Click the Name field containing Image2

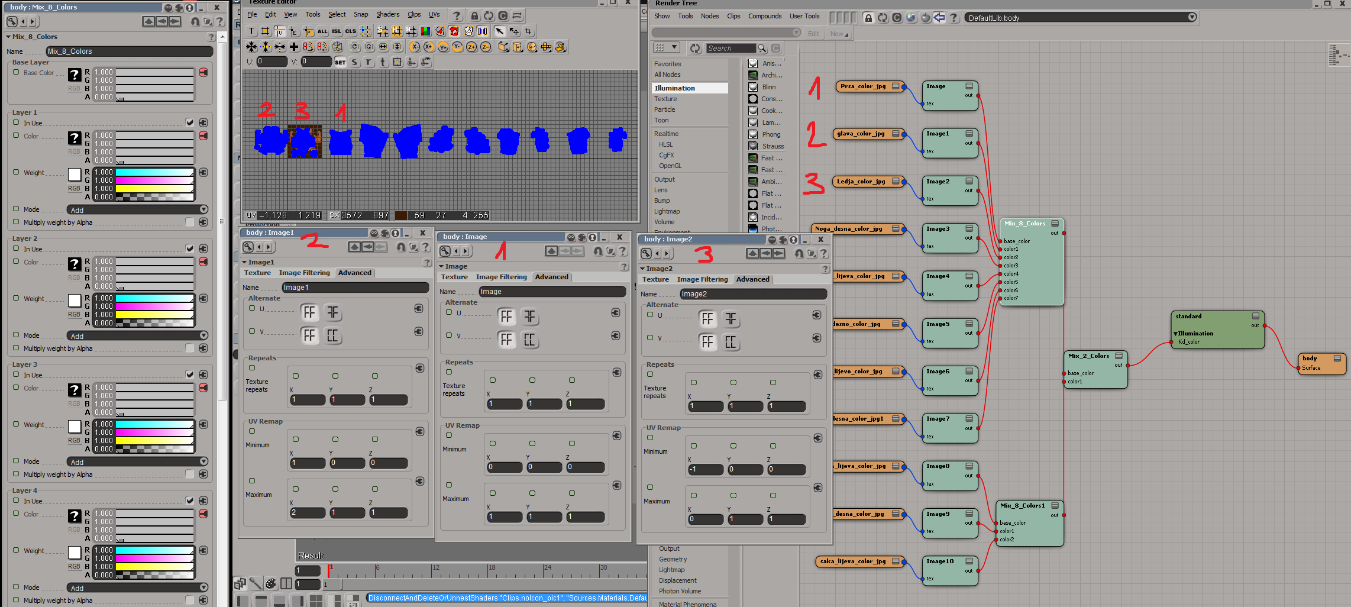[x=752, y=294]
